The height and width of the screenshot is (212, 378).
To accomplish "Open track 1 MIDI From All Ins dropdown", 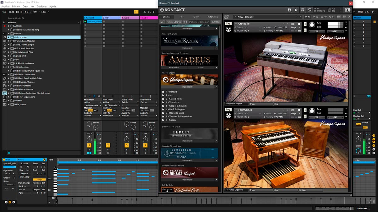I will pos(93,102).
